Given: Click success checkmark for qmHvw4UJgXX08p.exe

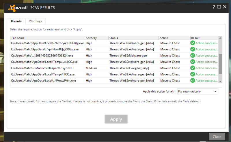Looking at the screenshot, I should pos(193,49).
